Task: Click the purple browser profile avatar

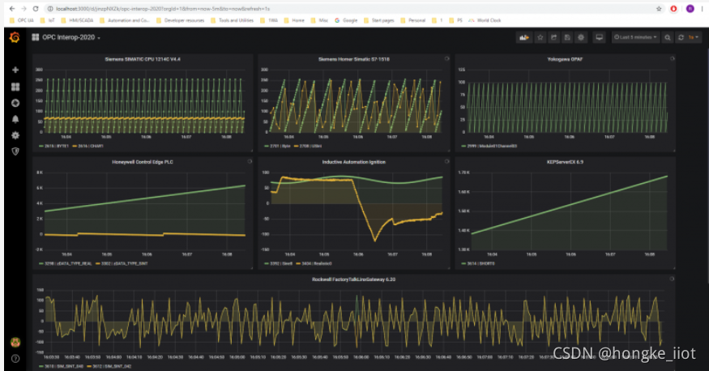Action: 690,9
